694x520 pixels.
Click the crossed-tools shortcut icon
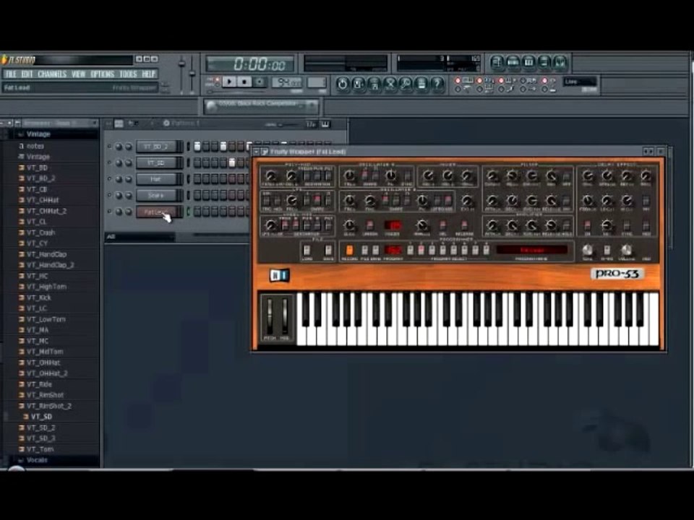coord(390,84)
